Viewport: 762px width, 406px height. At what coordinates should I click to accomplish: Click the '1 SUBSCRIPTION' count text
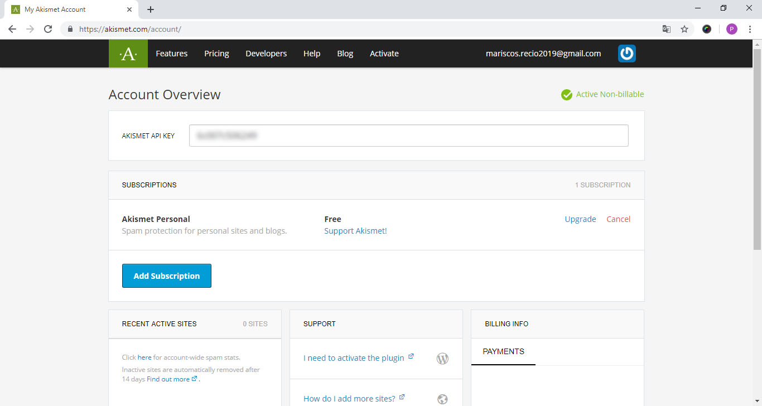coord(603,185)
